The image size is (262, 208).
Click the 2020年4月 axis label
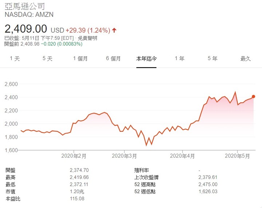182,156
